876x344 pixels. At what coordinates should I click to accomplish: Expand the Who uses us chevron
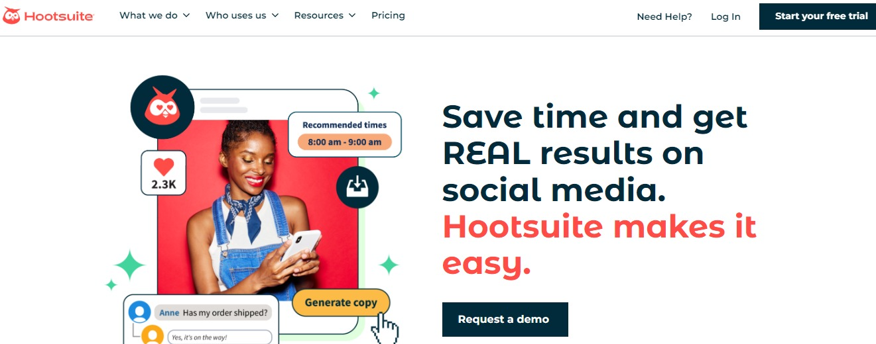275,15
